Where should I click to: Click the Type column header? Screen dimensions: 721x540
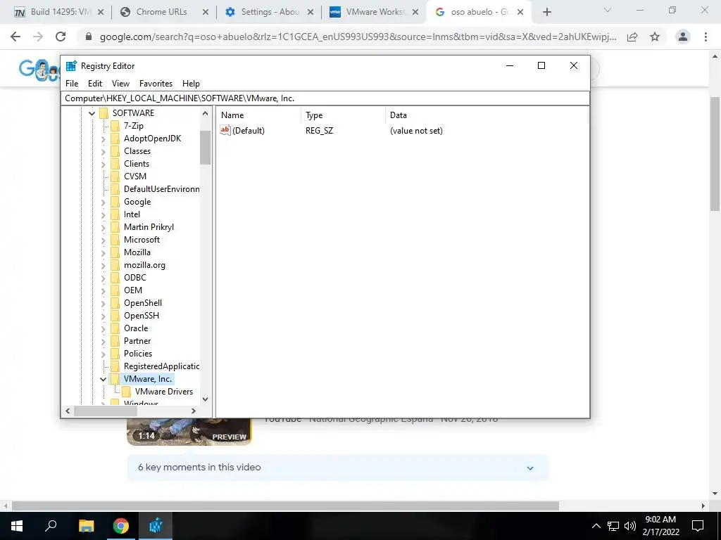[x=343, y=115]
